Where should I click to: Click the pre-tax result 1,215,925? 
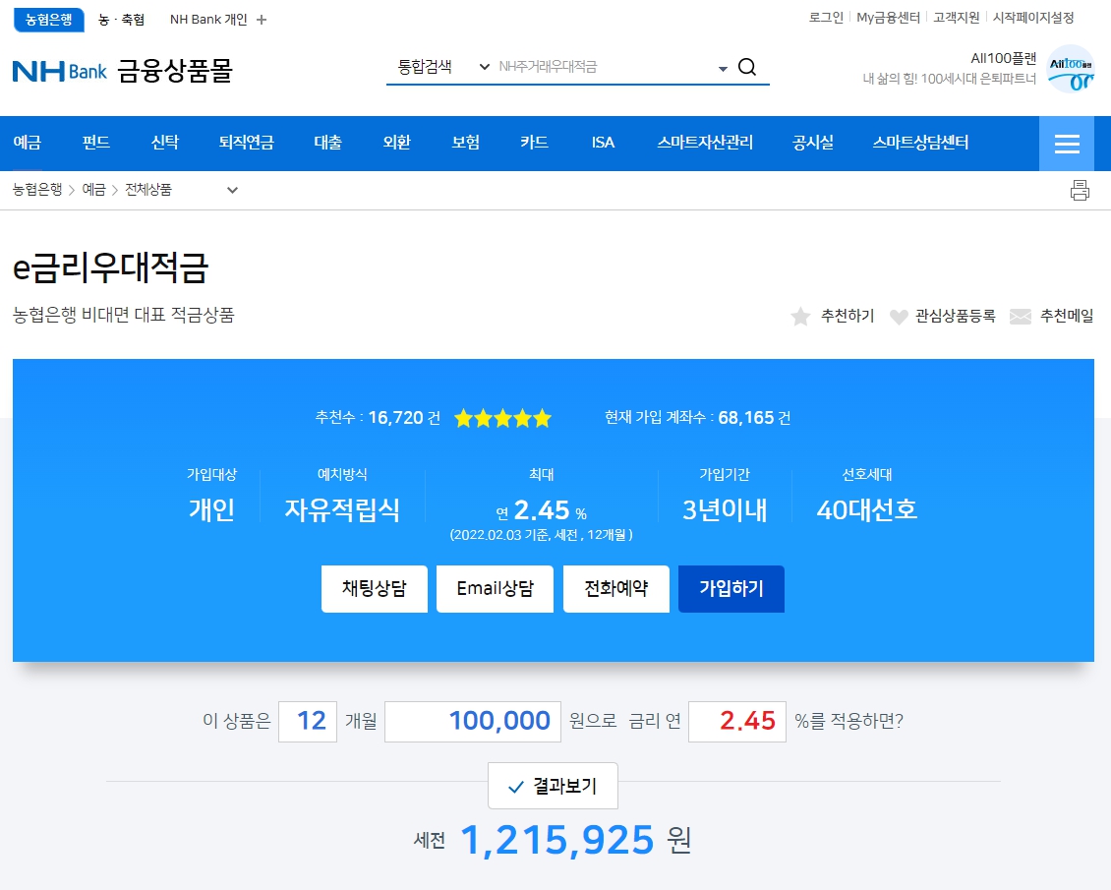pyautogui.click(x=556, y=841)
